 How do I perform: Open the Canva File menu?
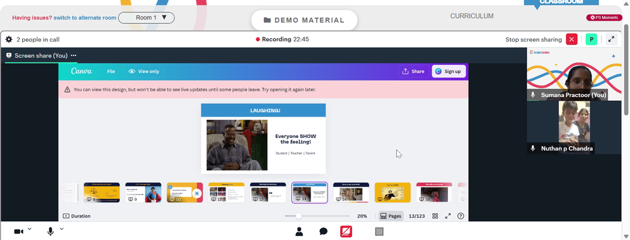111,71
